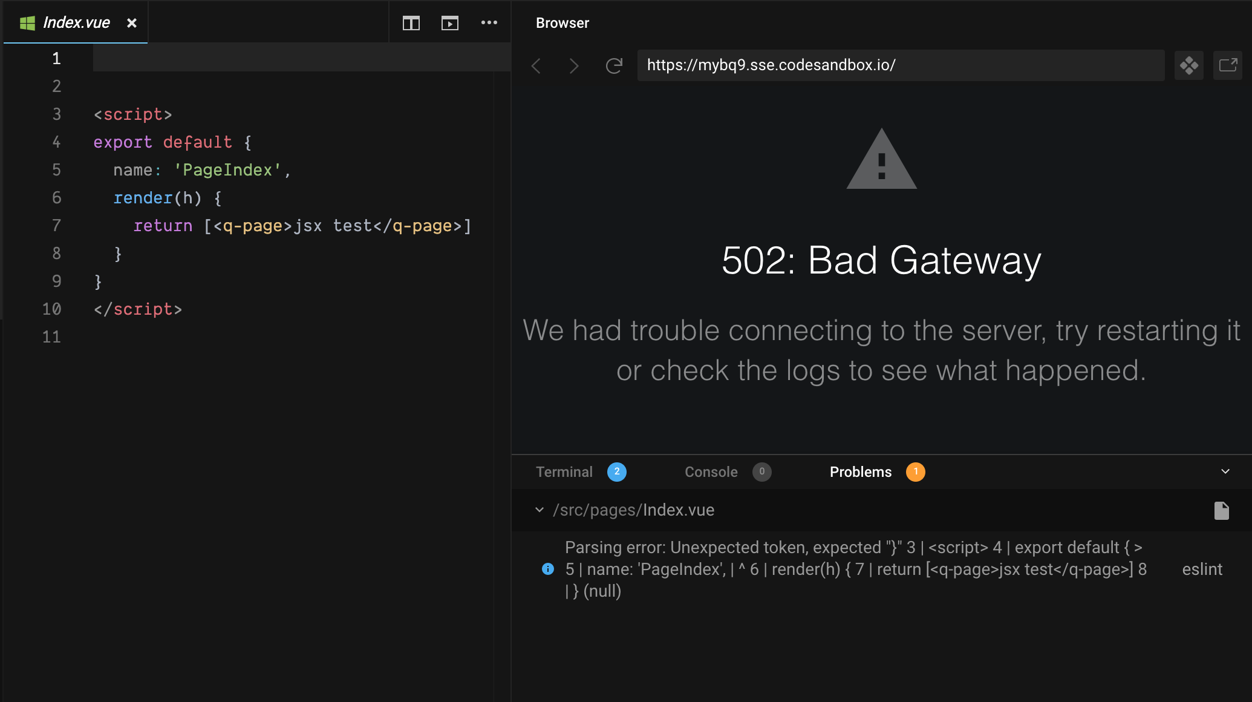Click the browser forward navigation arrow
This screenshot has height=702, width=1252.
coord(573,66)
